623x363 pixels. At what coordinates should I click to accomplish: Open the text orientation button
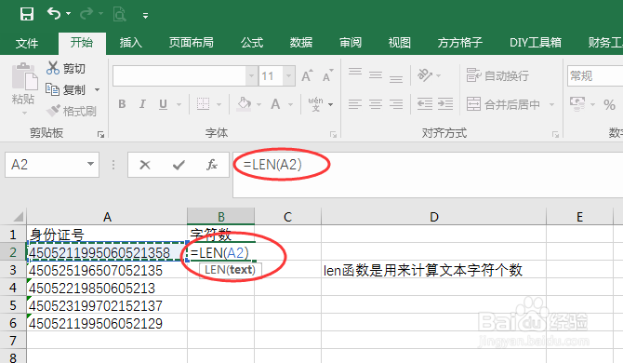[425, 74]
